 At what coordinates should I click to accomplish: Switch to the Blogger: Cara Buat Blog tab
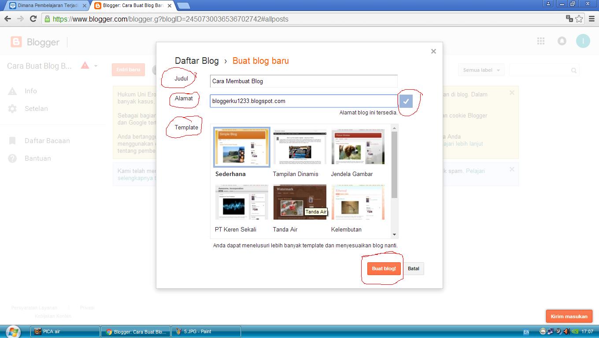click(x=133, y=6)
